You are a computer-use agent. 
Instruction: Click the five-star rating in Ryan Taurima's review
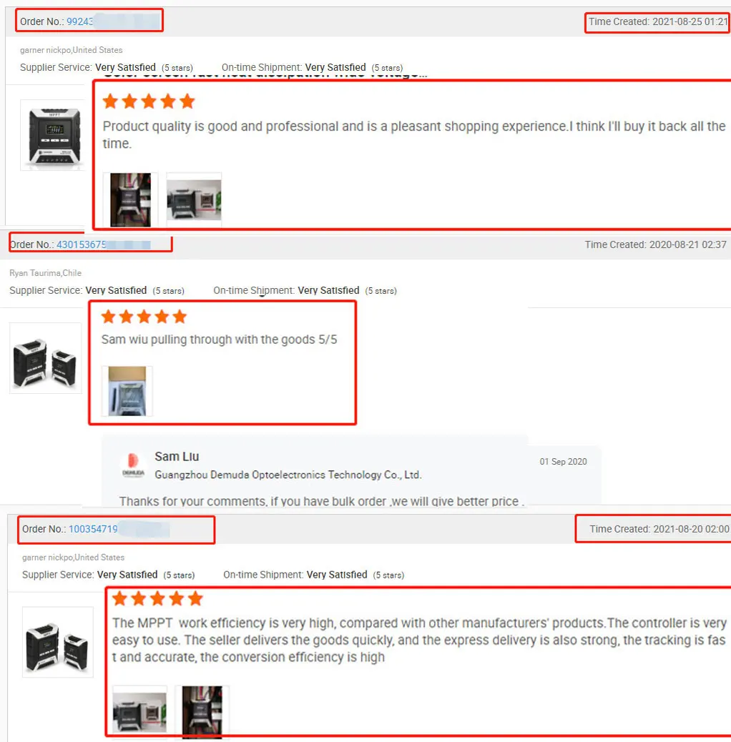(x=144, y=317)
